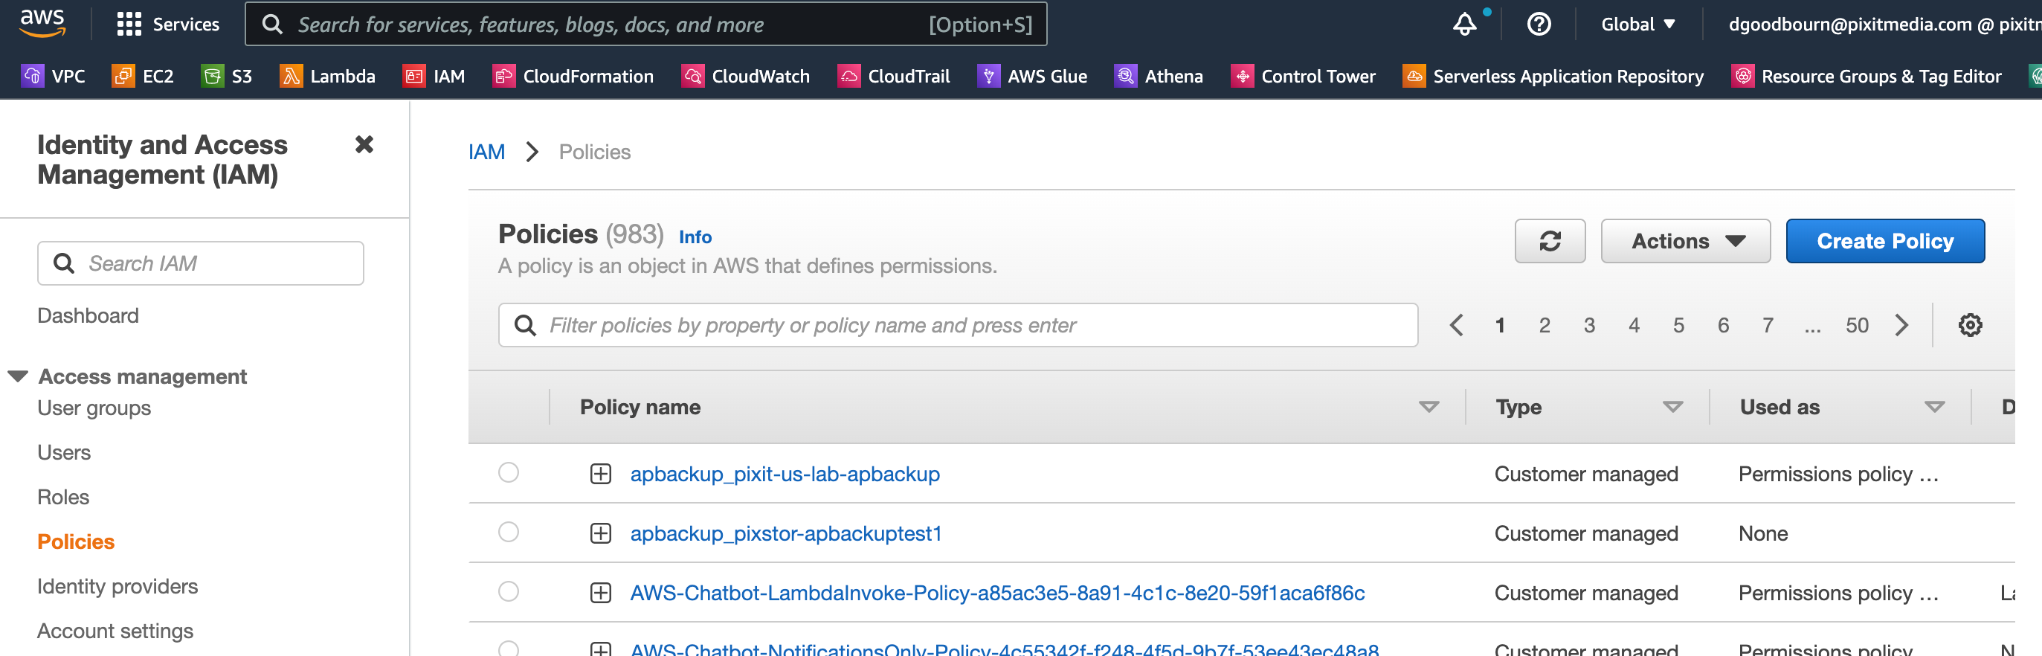Expand apbackup_pixstor-apbackuptest1 policy details

600,534
